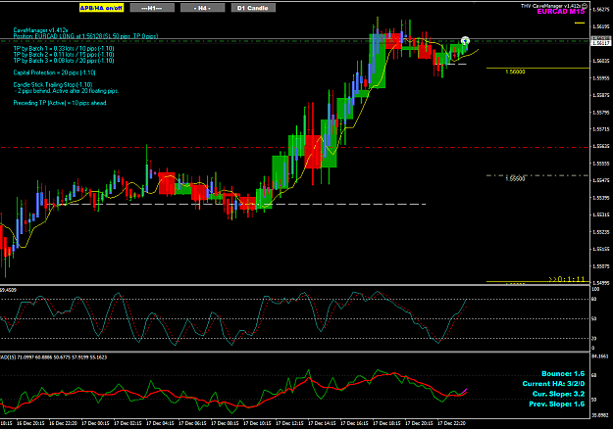Select the Bounce: 1.6 readout
This screenshot has height=429, width=613.
click(563, 374)
